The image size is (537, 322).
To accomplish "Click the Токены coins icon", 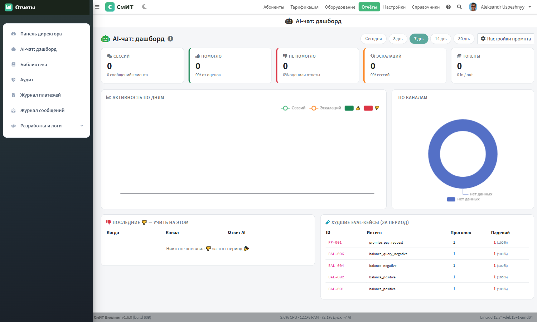I will point(459,56).
